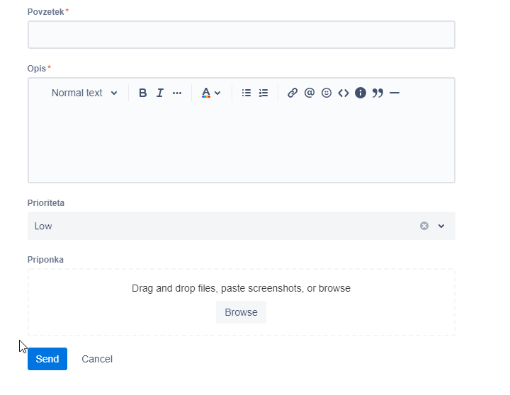This screenshot has width=510, height=395.
Task: Click the Browse button for attachments
Action: (241, 312)
